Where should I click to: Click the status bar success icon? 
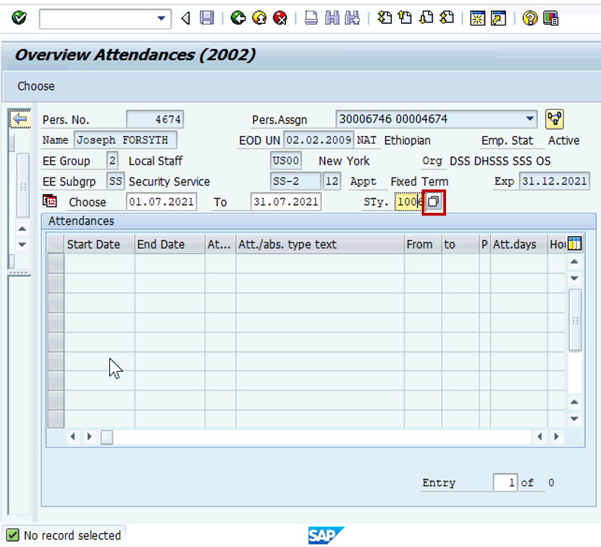pos(12,535)
